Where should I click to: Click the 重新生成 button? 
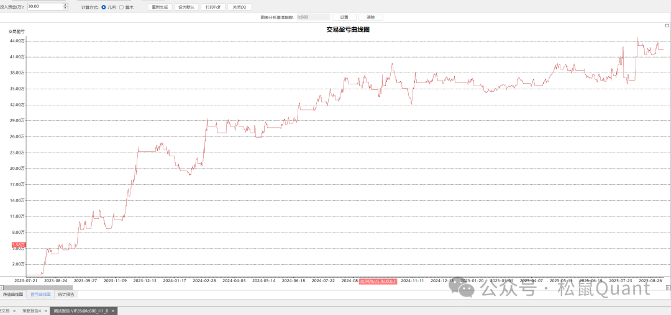coord(160,7)
